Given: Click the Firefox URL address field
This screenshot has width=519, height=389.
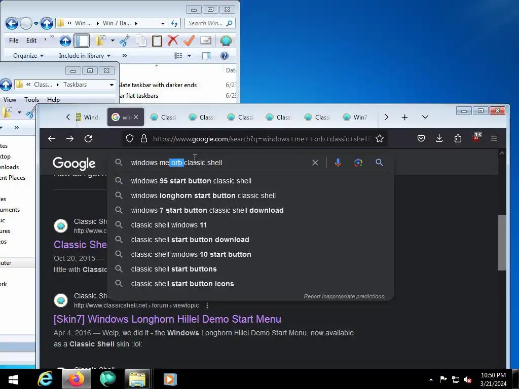Looking at the screenshot, I should click(262, 139).
